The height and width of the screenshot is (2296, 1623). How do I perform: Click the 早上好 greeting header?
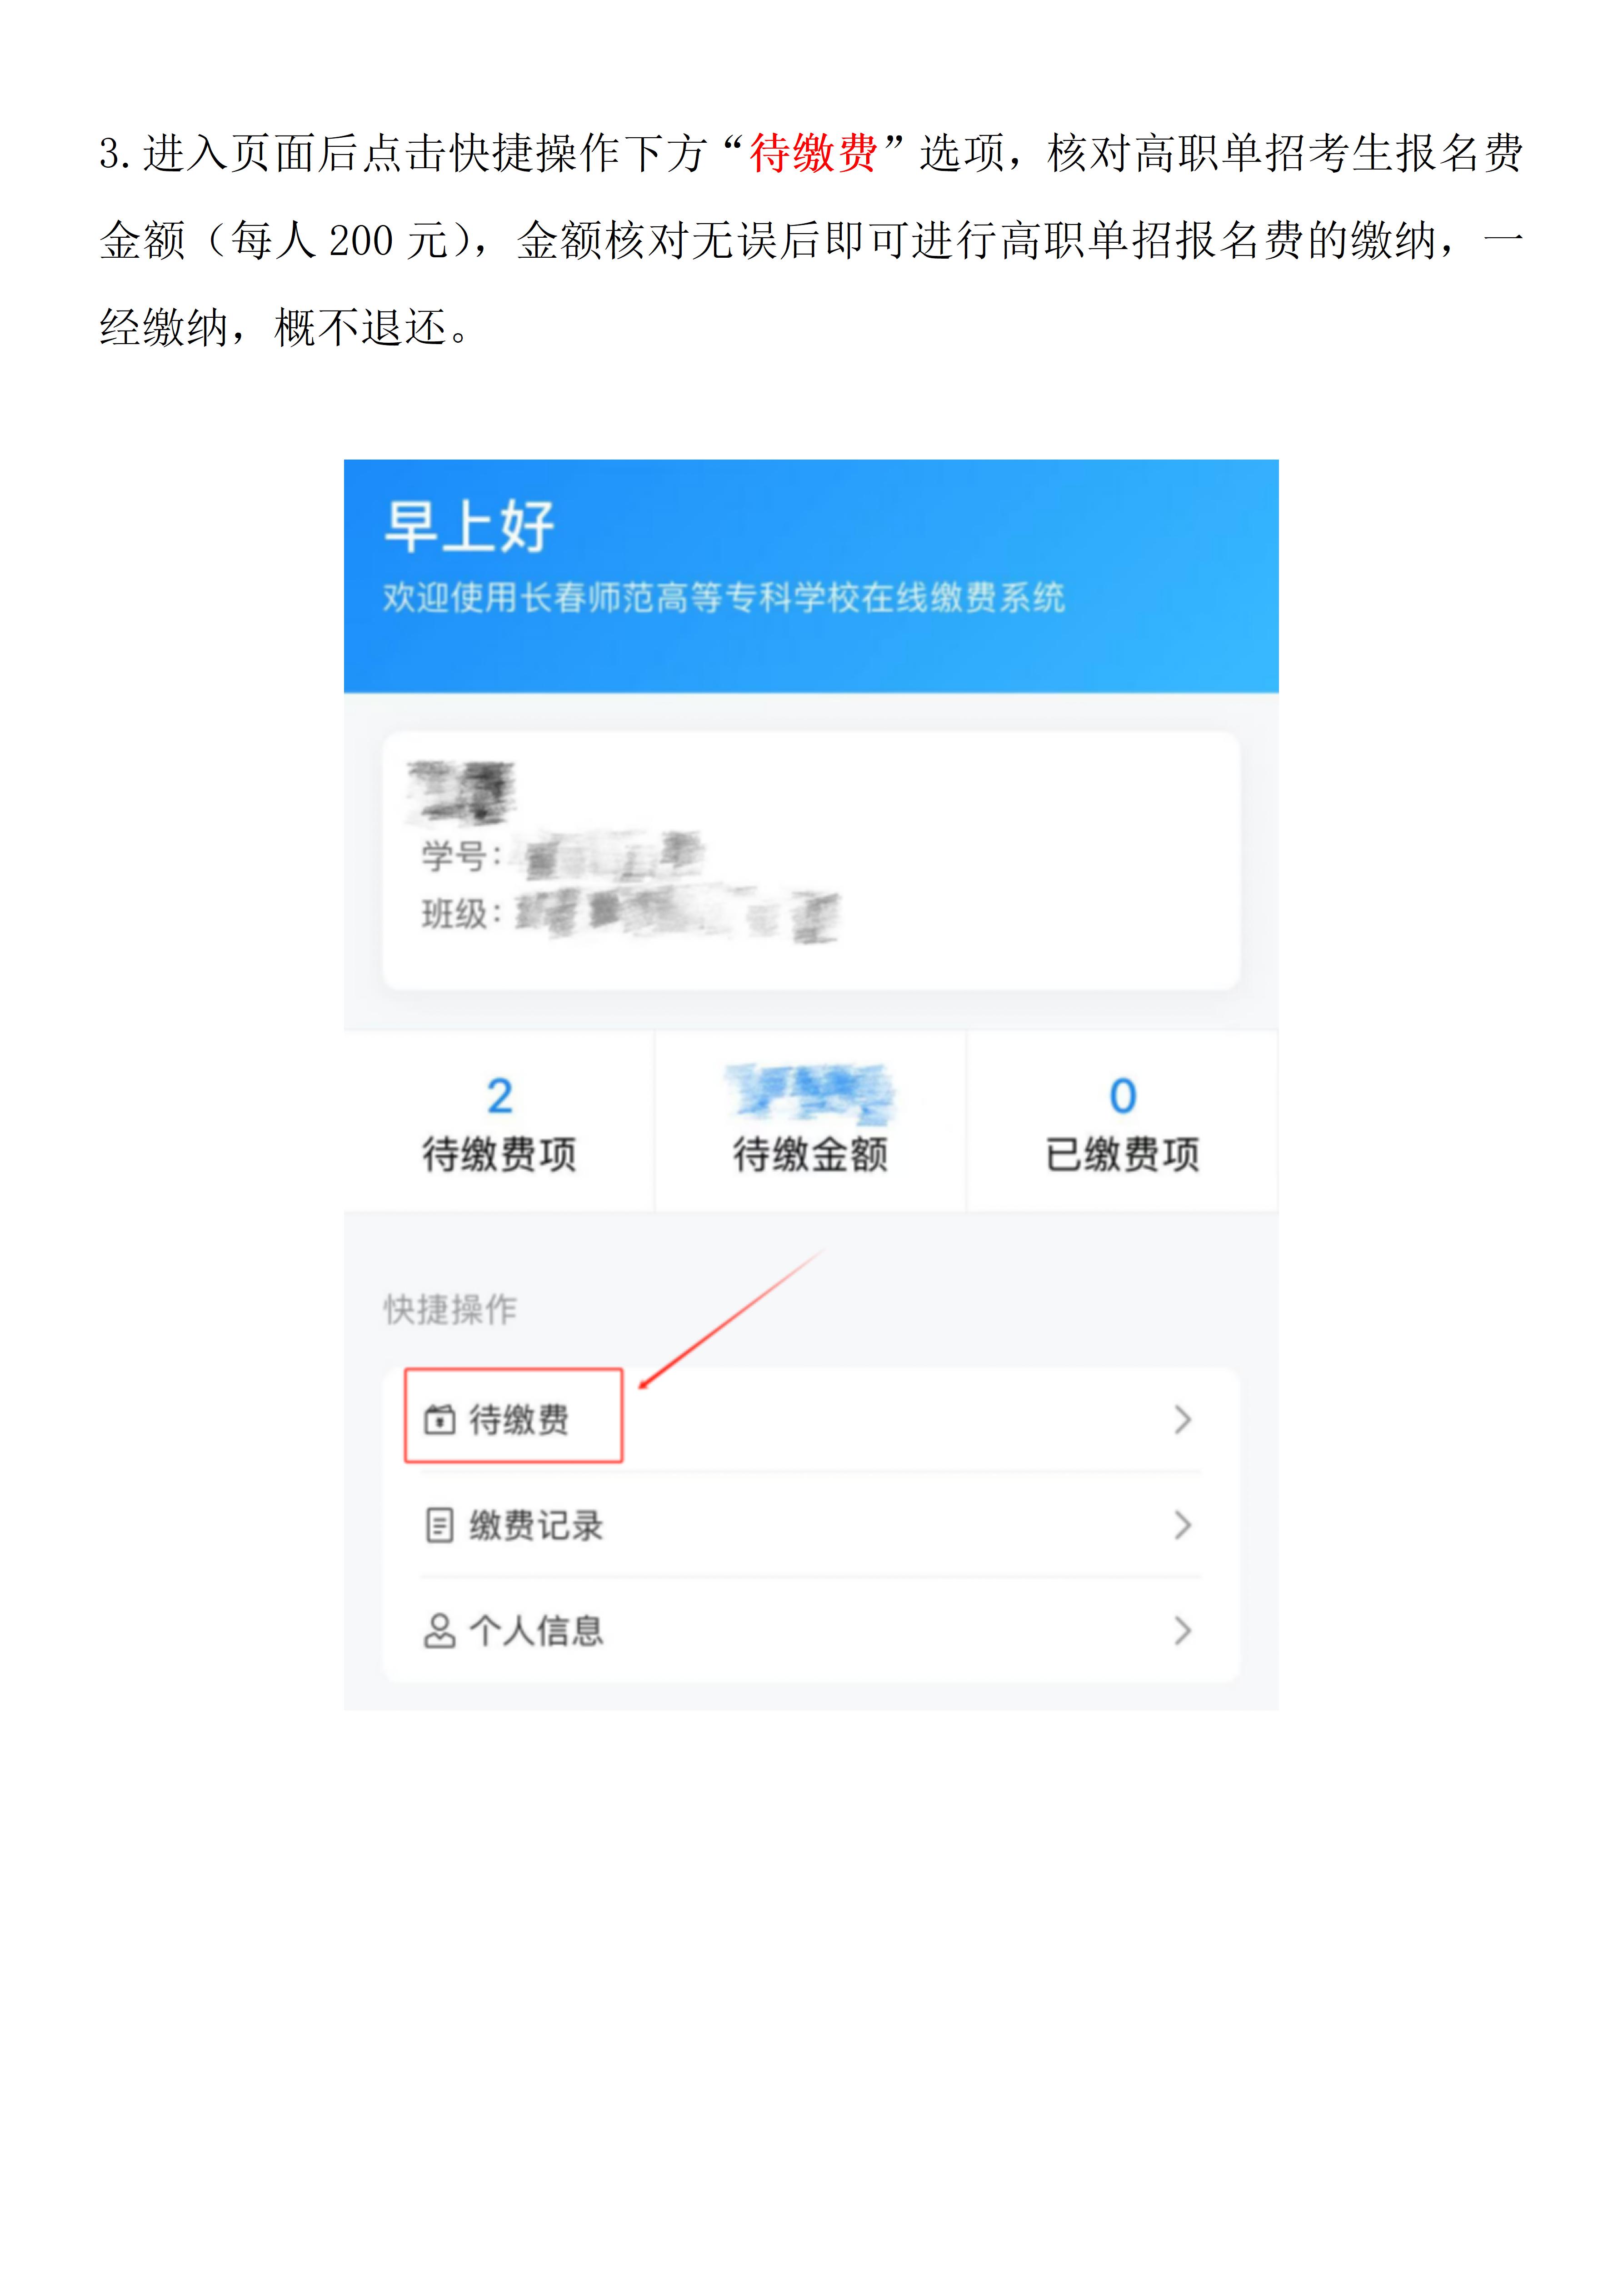[x=469, y=526]
